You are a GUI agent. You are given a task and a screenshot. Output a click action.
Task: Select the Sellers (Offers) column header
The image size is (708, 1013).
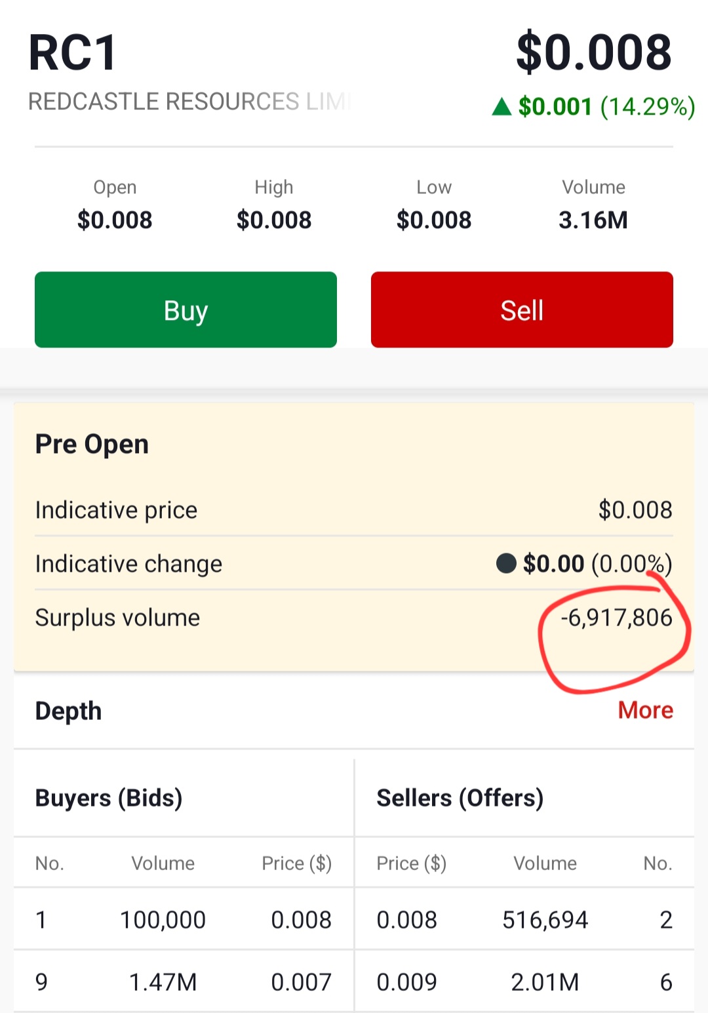click(x=460, y=798)
